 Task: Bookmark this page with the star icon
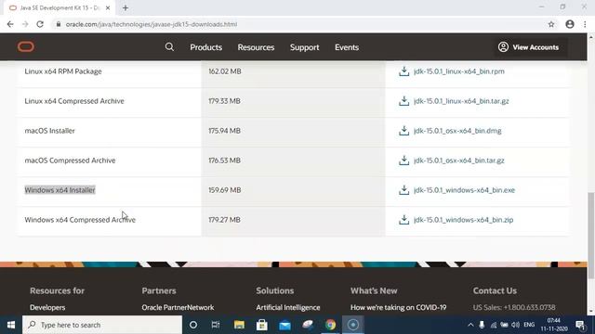click(551, 24)
